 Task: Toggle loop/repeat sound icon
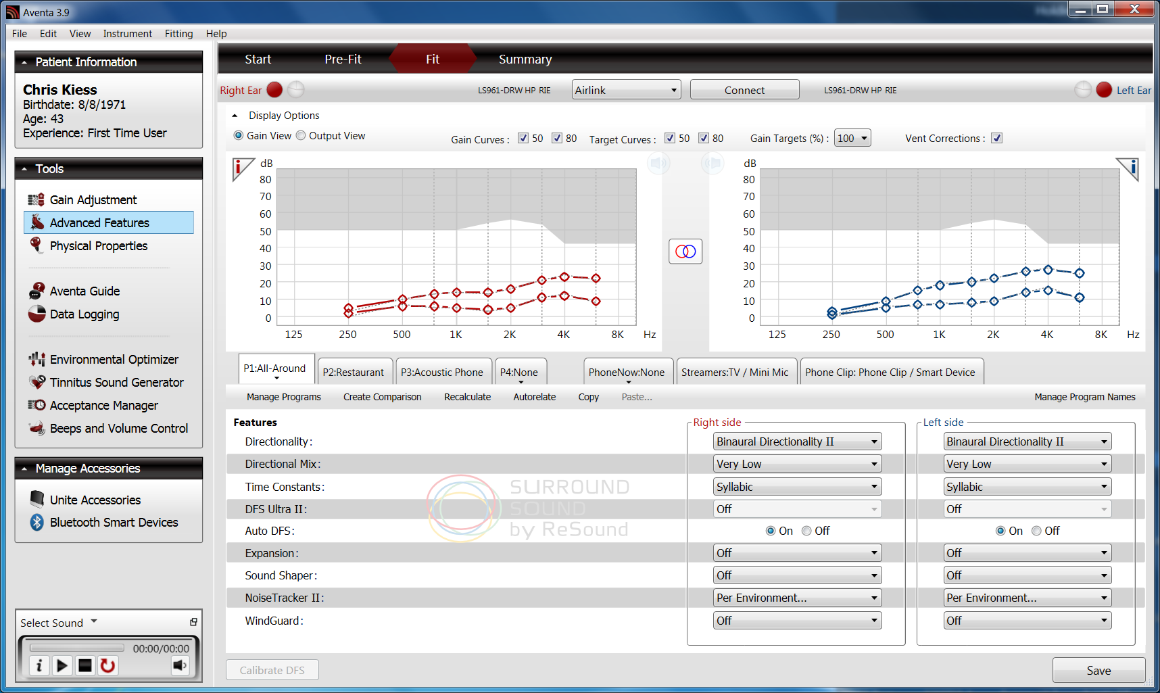[x=107, y=666]
